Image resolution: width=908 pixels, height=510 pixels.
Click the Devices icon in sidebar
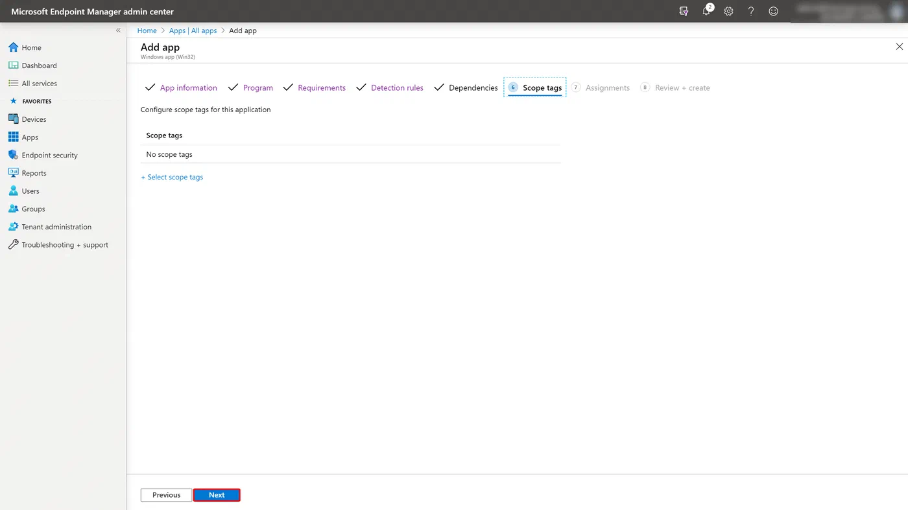[13, 119]
